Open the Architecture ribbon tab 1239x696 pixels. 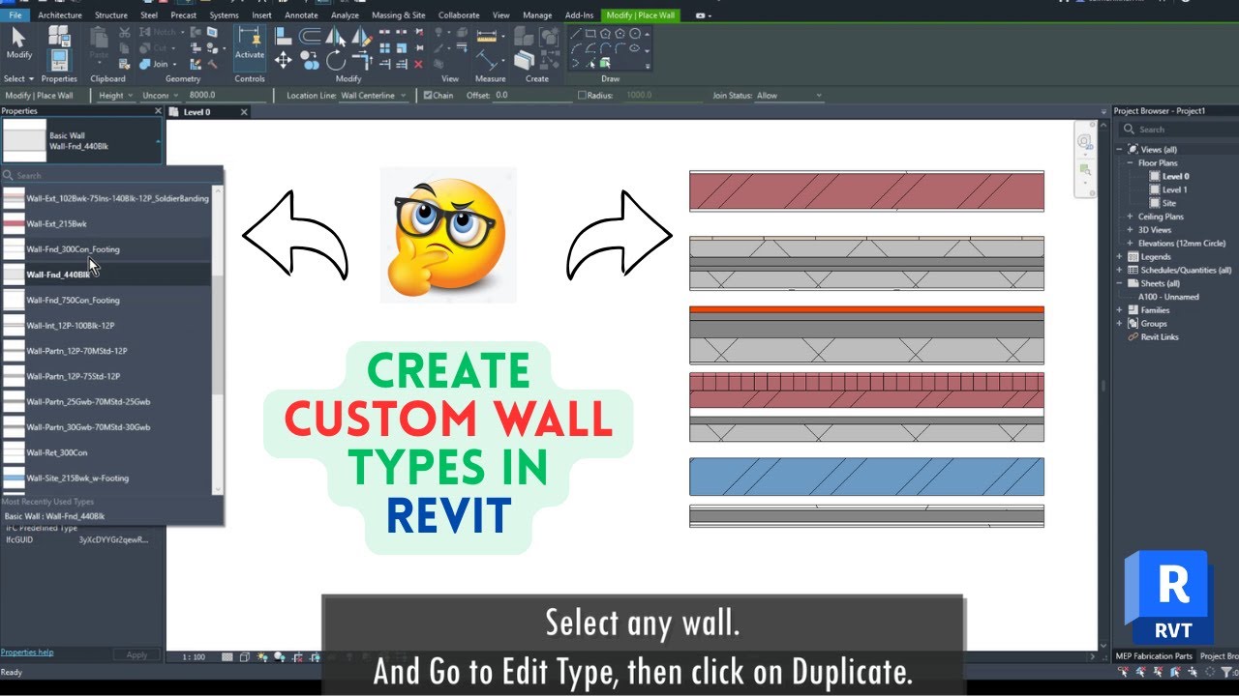coord(60,15)
